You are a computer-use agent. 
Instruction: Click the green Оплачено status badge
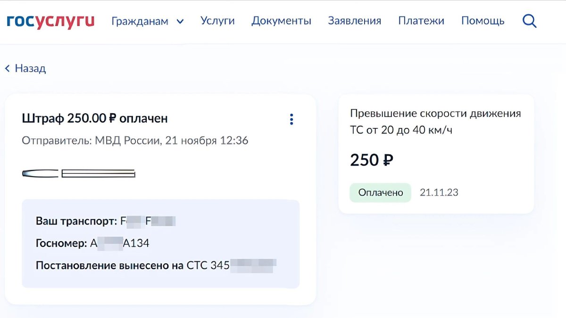coord(380,192)
